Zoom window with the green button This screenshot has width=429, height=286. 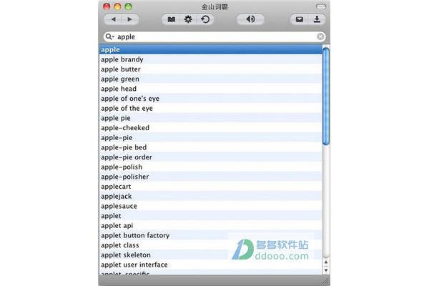[128, 6]
